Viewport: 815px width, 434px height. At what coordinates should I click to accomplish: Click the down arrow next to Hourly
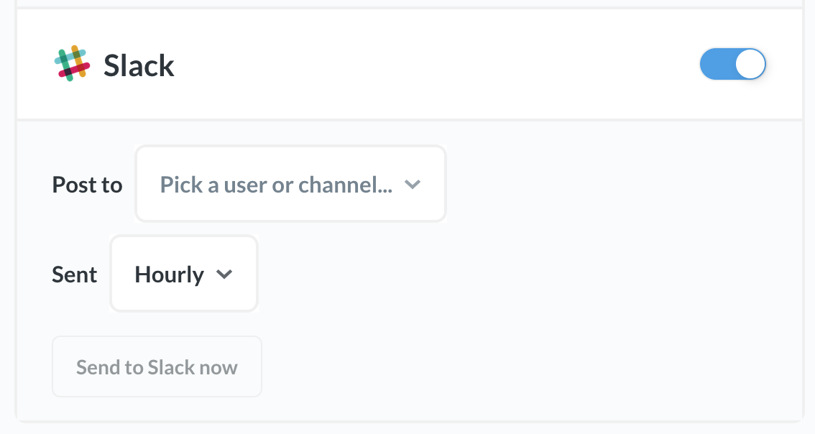click(224, 274)
